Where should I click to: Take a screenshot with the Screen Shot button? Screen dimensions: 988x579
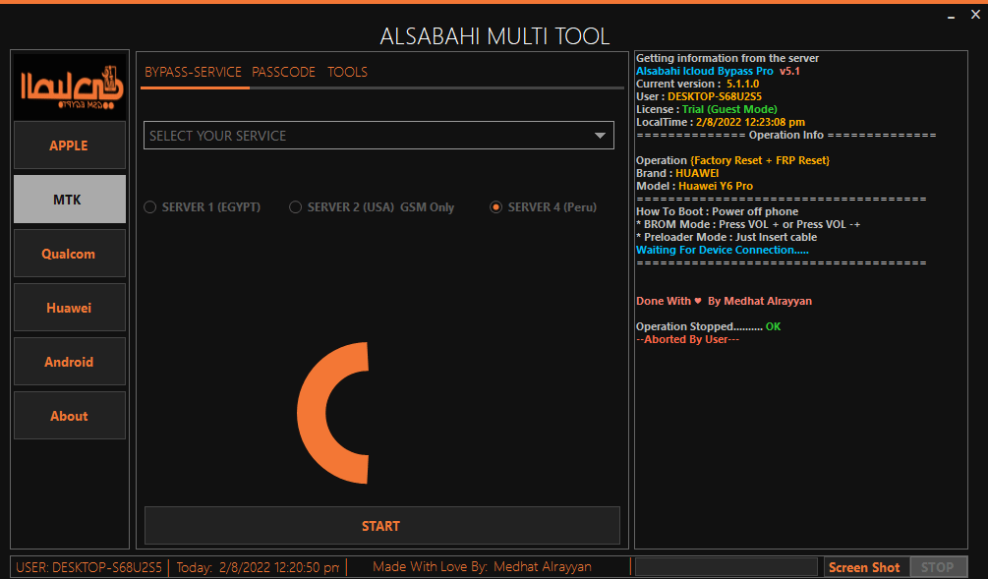(863, 566)
